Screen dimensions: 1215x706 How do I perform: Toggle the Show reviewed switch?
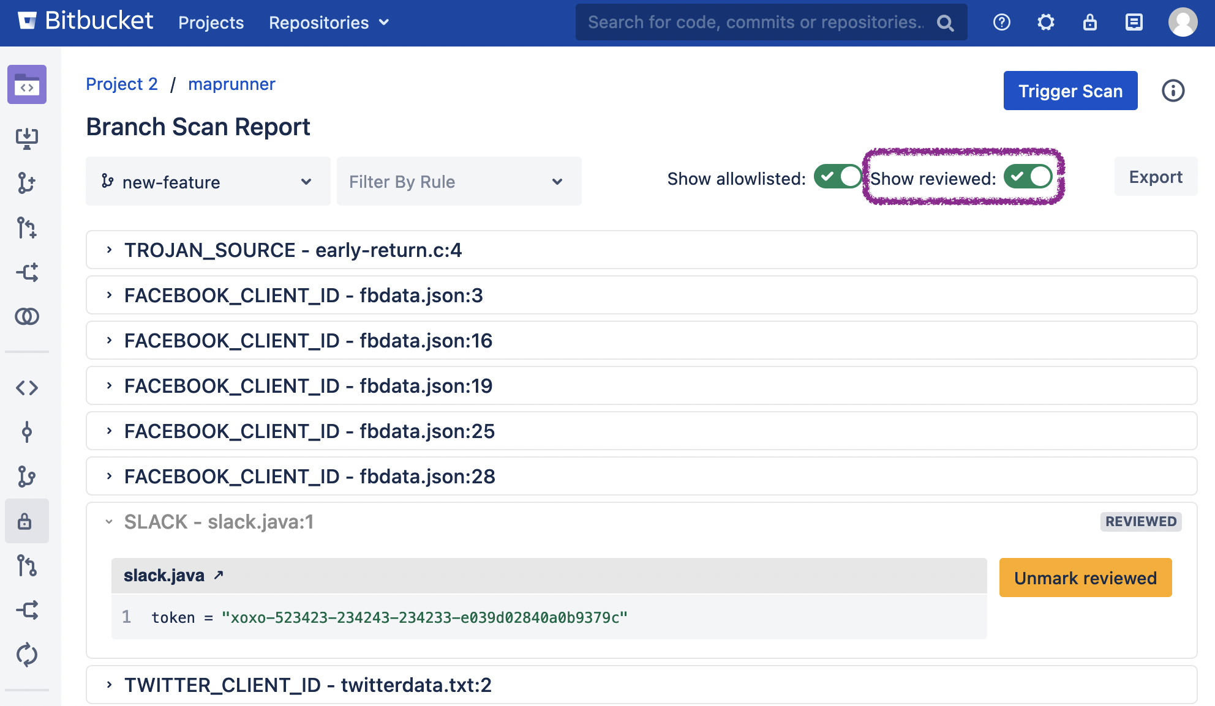pos(1028,177)
